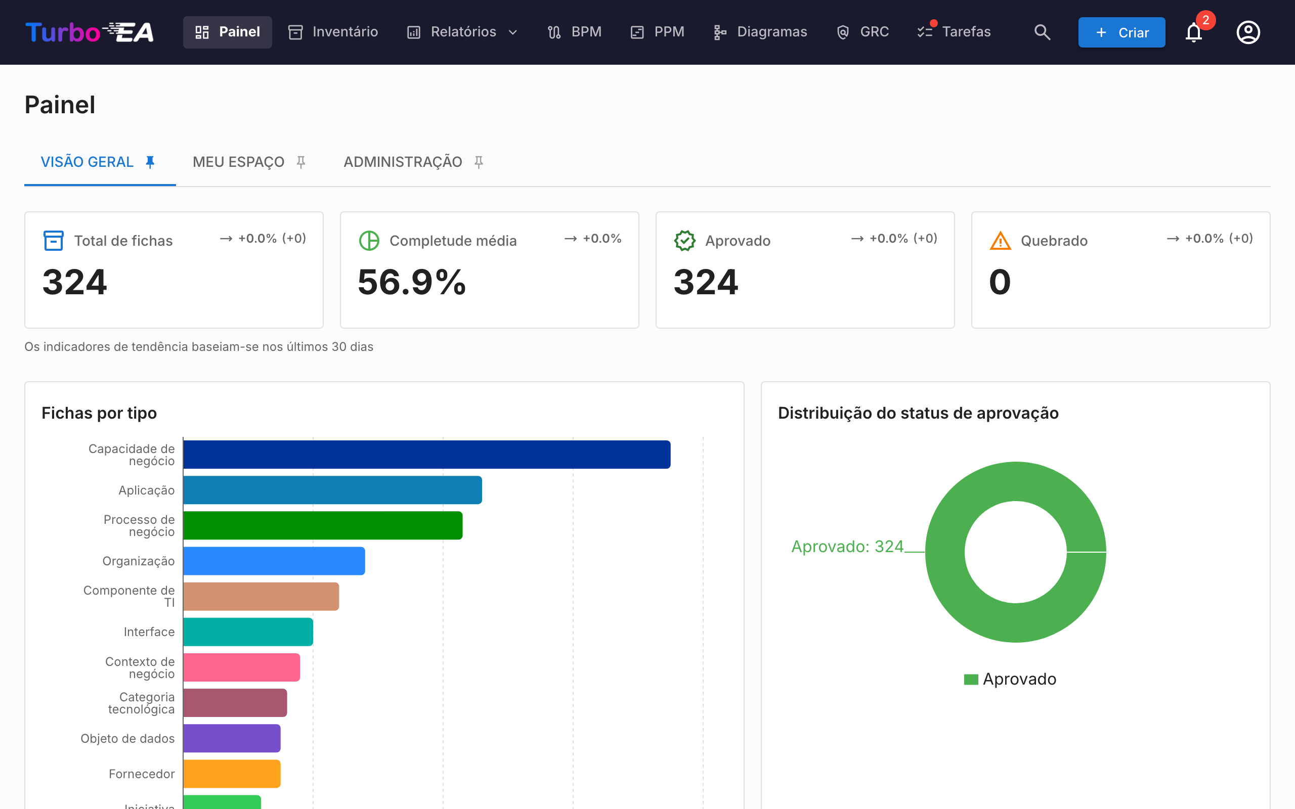
Task: Click the Capacidade de negócio bar
Action: coord(426,454)
